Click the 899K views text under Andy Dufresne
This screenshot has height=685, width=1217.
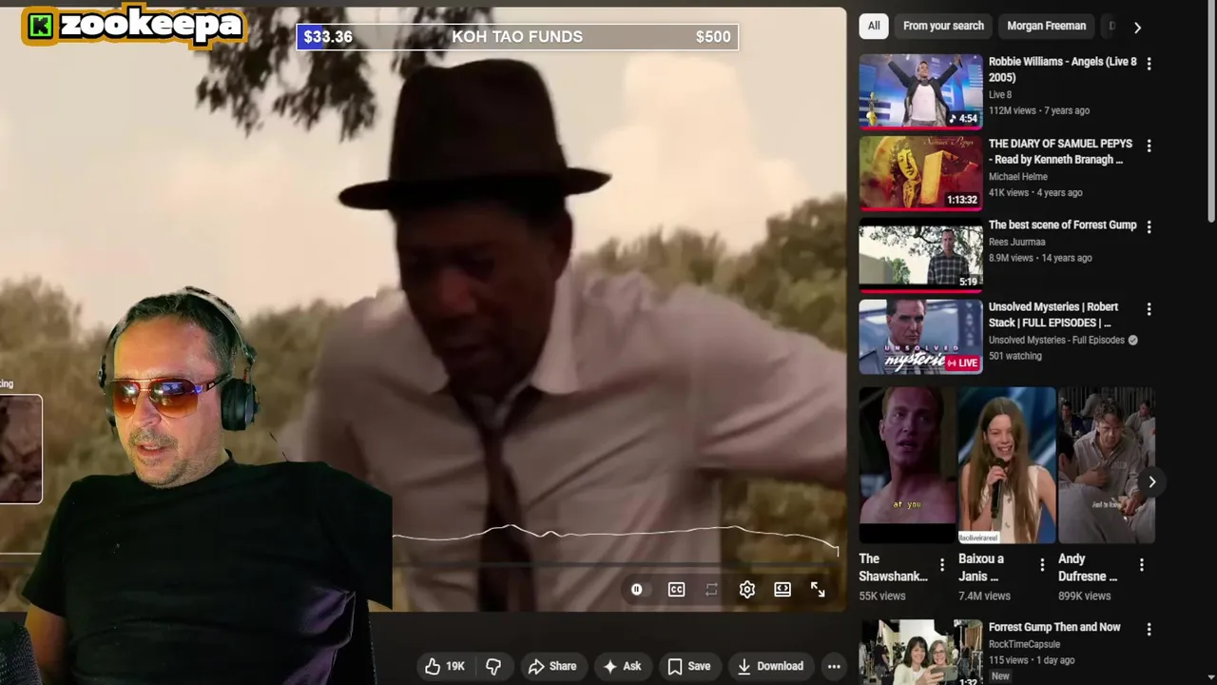click(1084, 596)
